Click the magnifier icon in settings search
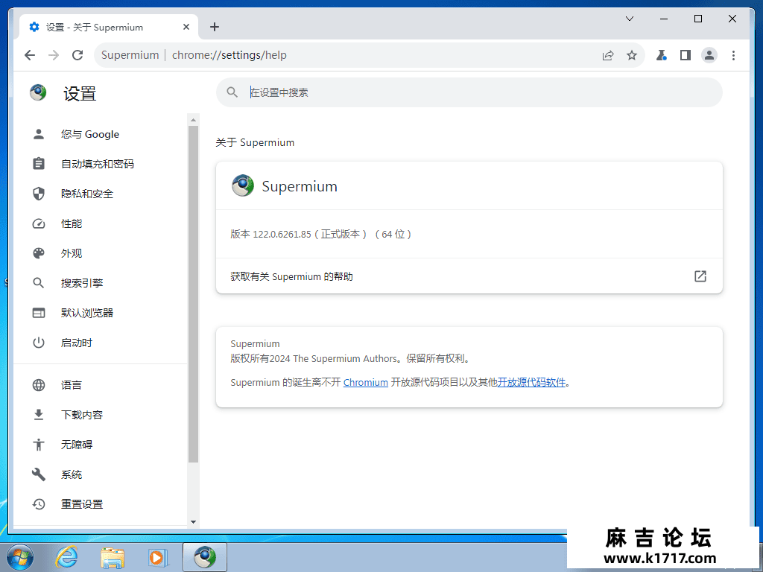Screen dimensions: 763x572 point(232,92)
